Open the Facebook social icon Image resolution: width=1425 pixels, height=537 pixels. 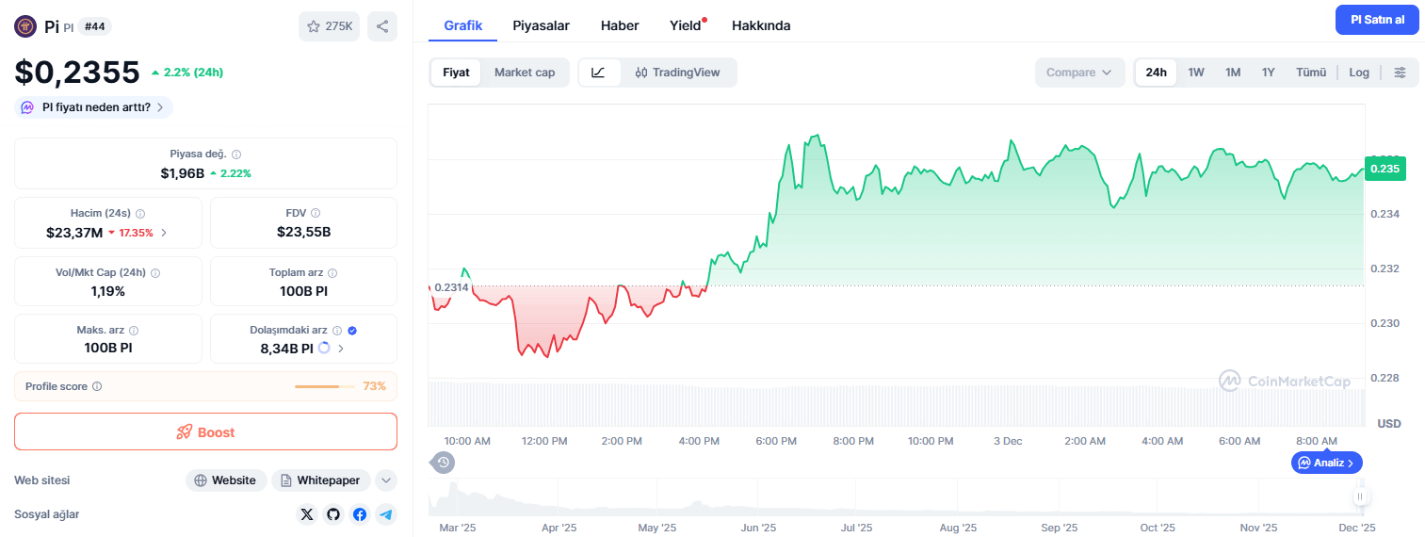click(x=360, y=514)
